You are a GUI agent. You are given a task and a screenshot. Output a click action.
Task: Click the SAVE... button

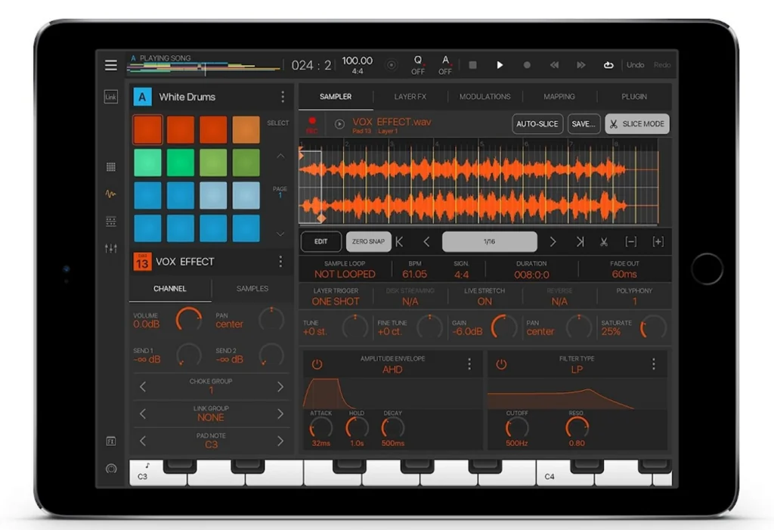[584, 124]
